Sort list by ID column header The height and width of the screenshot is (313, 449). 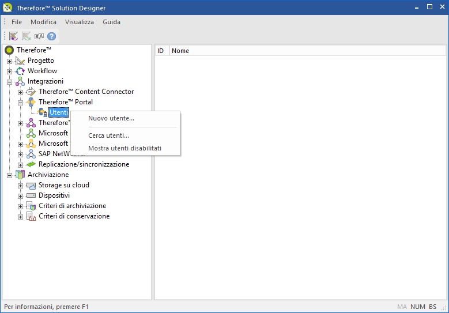162,51
